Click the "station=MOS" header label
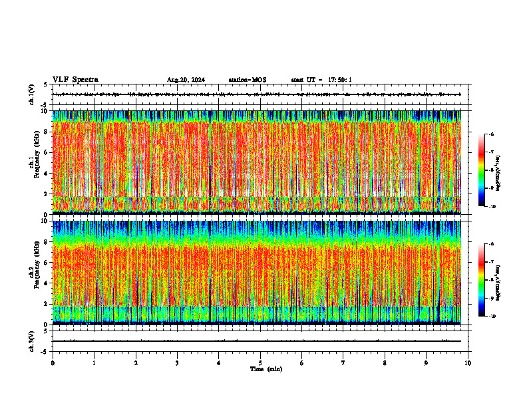The height and width of the screenshot is (407, 527). point(248,80)
